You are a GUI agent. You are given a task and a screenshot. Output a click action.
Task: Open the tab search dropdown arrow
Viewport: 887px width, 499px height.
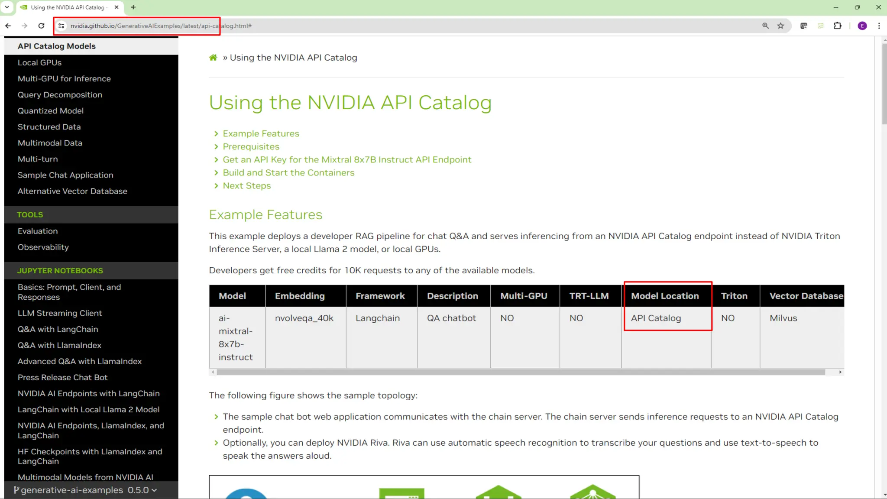click(7, 7)
